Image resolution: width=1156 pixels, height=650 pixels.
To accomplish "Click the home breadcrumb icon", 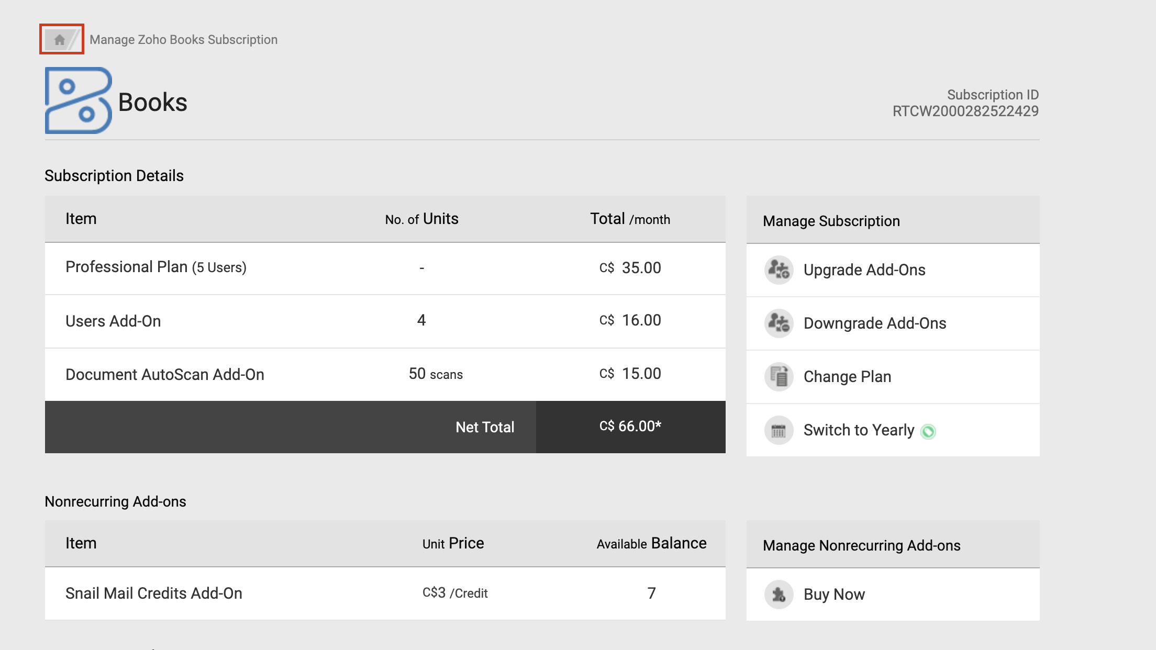I will 60,39.
